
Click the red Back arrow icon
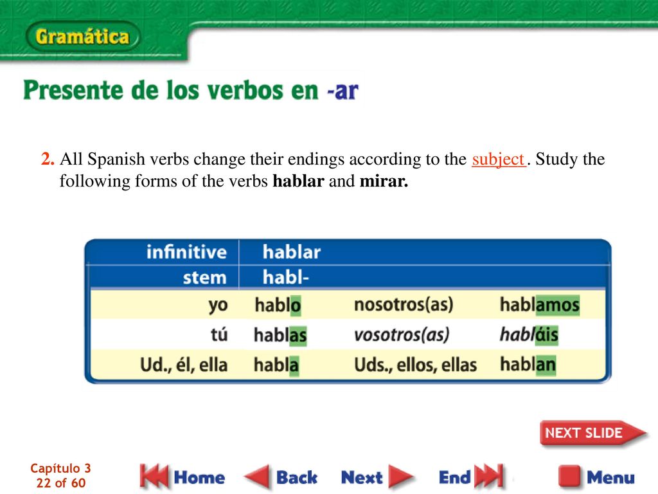coord(257,477)
